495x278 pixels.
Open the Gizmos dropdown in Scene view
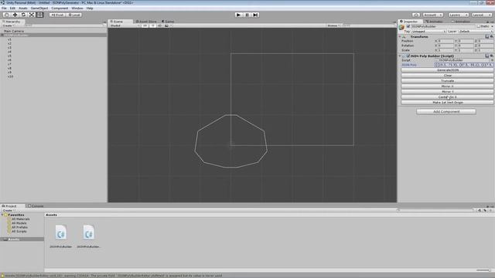[333, 25]
